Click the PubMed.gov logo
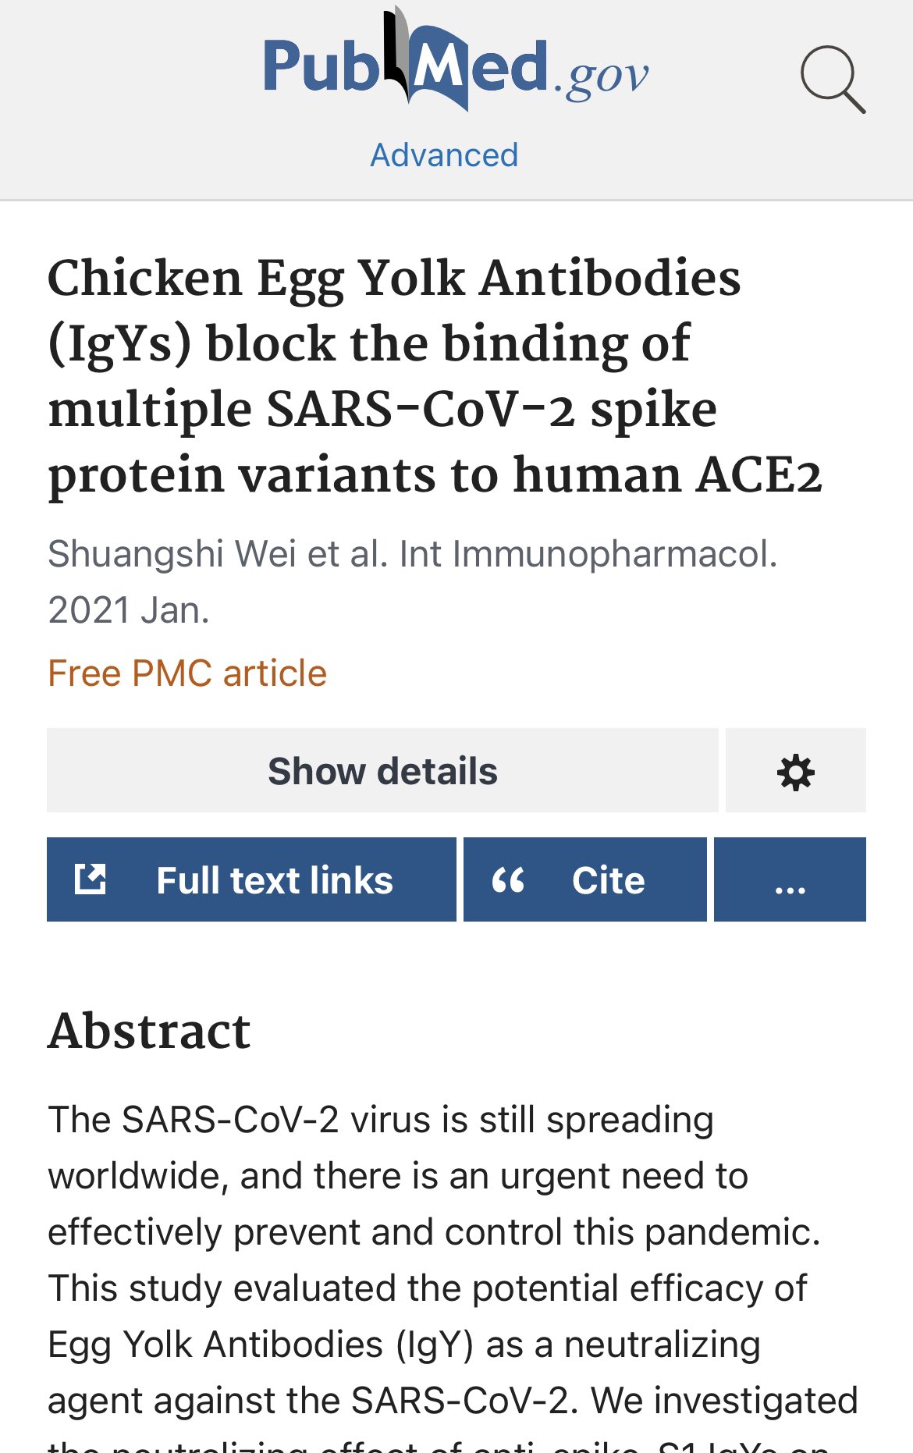This screenshot has width=913, height=1453. [x=456, y=60]
